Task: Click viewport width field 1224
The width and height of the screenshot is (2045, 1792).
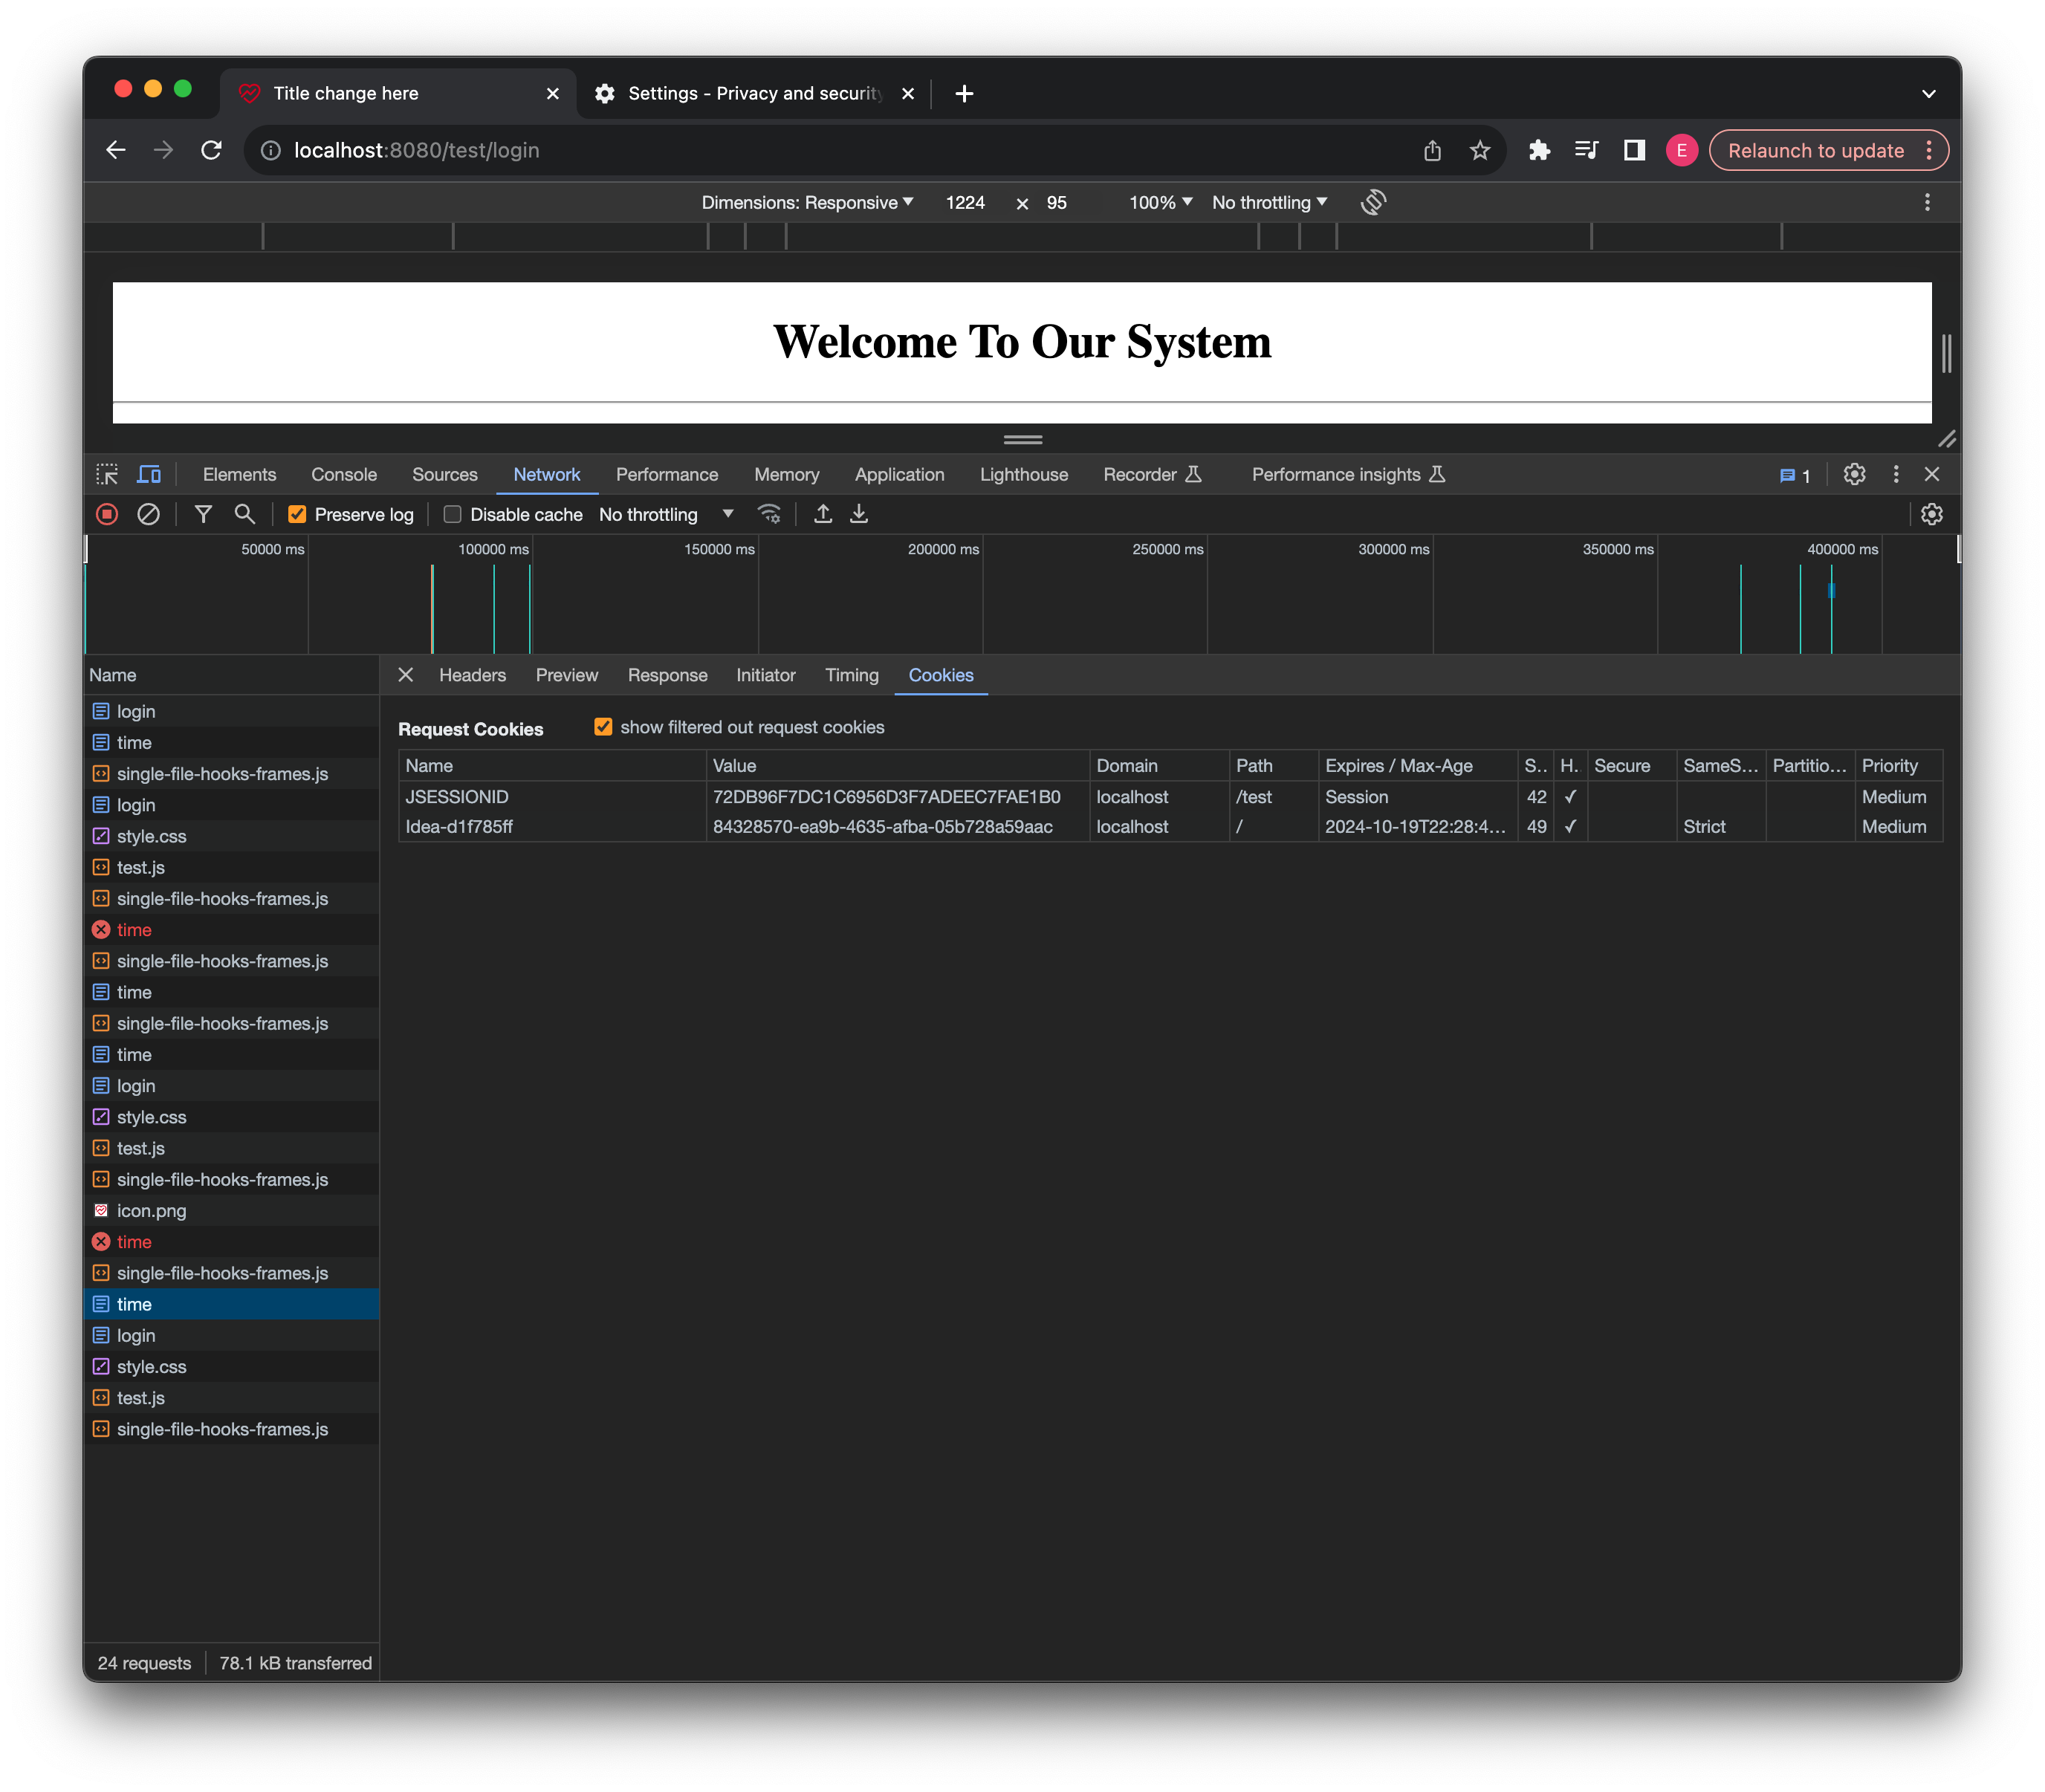Action: pos(965,202)
